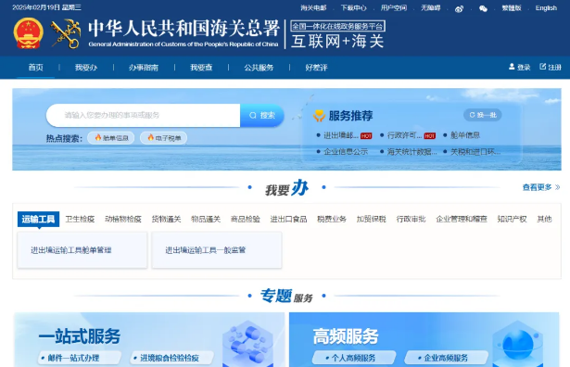Select the 企业管理和稽查 tab
Image resolution: width=570 pixels, height=367 pixels.
click(462, 219)
